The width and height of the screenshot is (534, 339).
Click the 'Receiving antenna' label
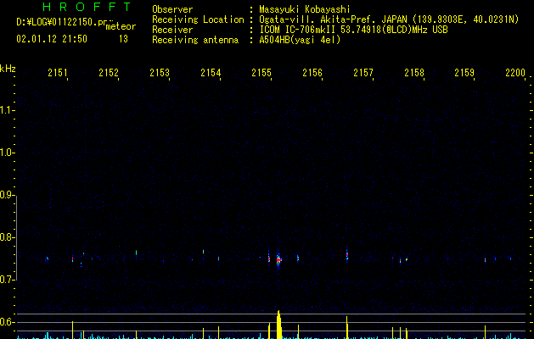pos(195,40)
